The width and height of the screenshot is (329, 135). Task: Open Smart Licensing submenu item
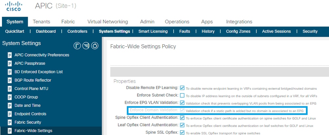pos(153,32)
